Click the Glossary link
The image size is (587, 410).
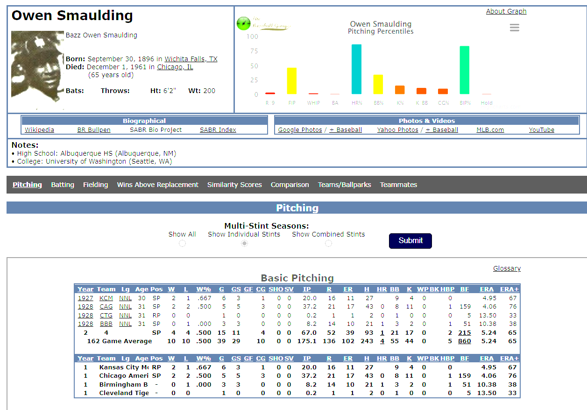pos(507,268)
